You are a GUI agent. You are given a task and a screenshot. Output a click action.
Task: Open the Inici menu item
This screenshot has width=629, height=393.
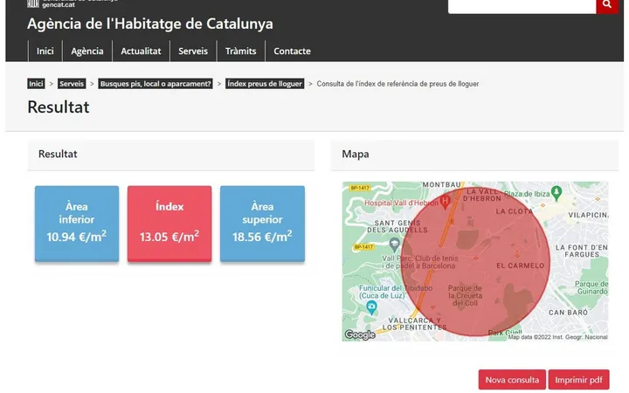(45, 51)
